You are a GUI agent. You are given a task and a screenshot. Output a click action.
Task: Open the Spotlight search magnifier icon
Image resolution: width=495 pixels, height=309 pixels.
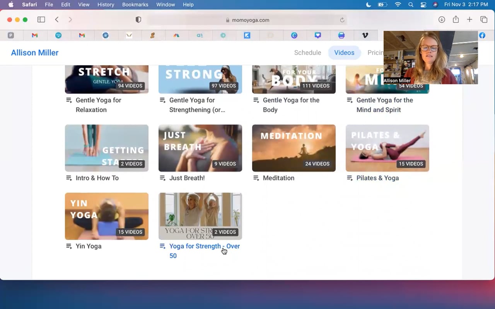411,5
